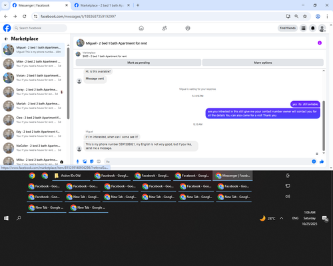Click the More options button

(x=263, y=63)
